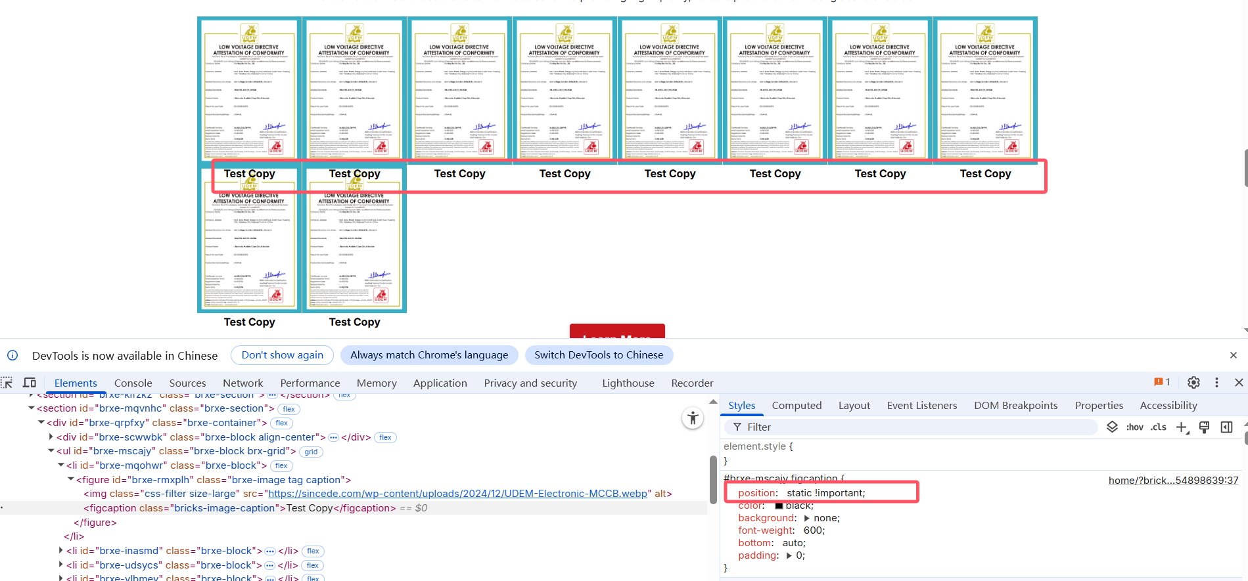Click the info icon in language banner
Viewport: 1248px width, 581px height.
tap(12, 355)
